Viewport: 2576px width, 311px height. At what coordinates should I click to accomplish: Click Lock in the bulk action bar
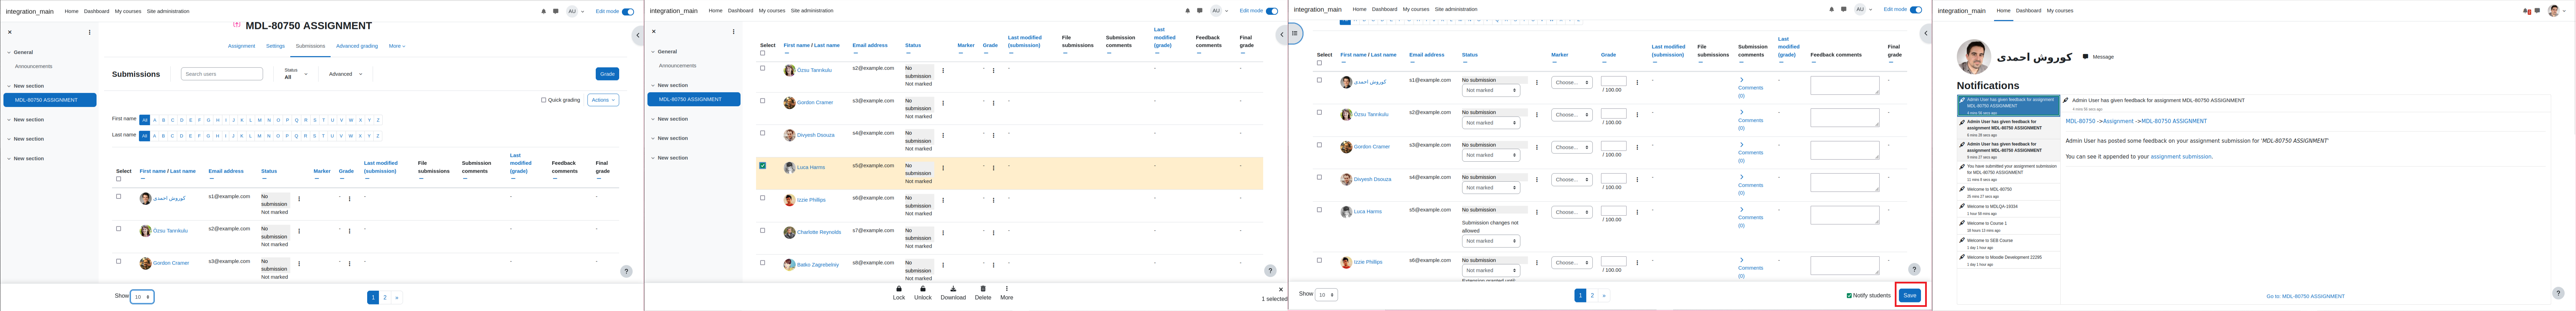899,293
